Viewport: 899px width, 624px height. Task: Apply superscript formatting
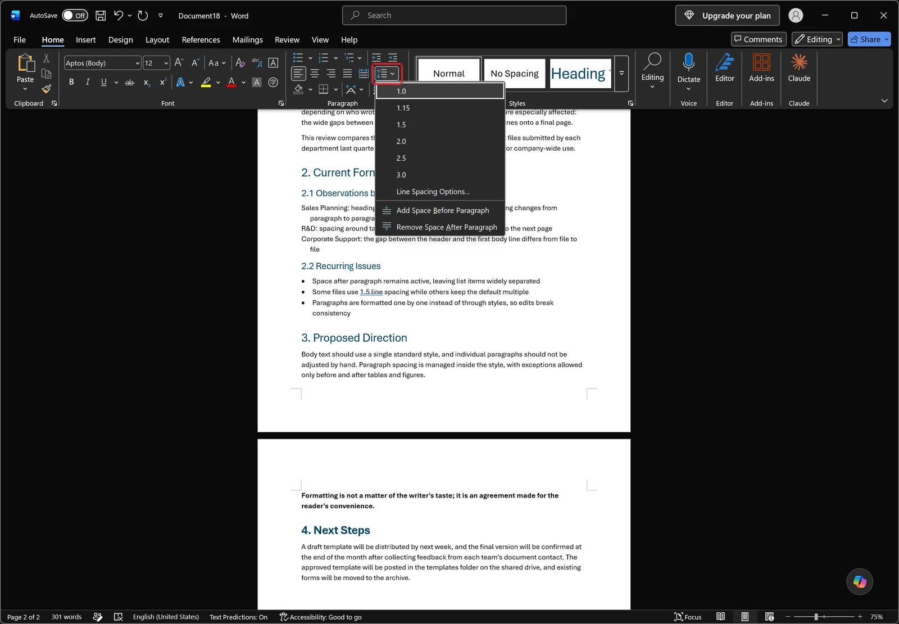tap(163, 83)
